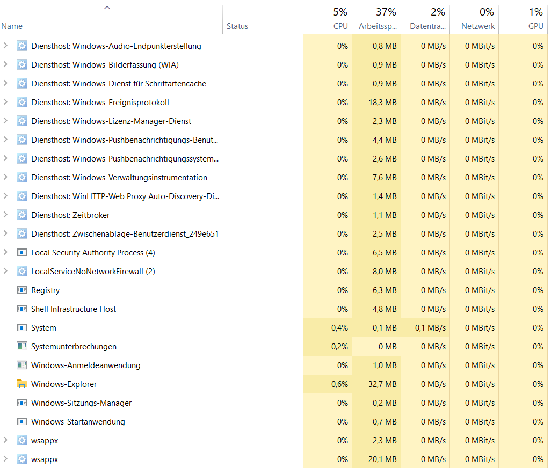The height and width of the screenshot is (468, 551).
Task: Click the 0,4% CPU value for System
Action: pyautogui.click(x=339, y=327)
